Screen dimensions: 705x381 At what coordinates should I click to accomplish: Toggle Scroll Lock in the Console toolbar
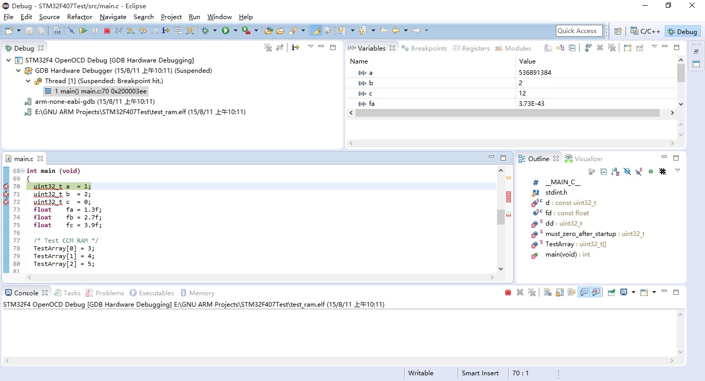click(x=559, y=293)
